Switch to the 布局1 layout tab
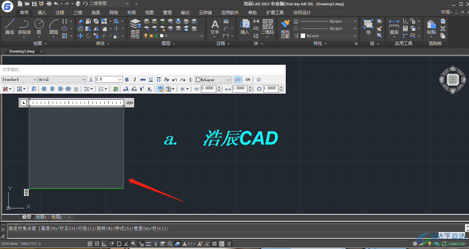Screen dimensions: 469x249 click(x=41, y=217)
